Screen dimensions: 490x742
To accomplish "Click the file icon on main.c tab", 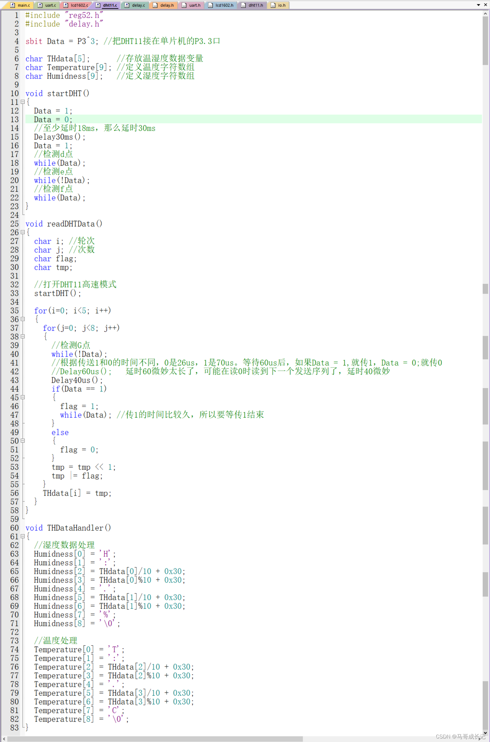I will (x=12, y=5).
